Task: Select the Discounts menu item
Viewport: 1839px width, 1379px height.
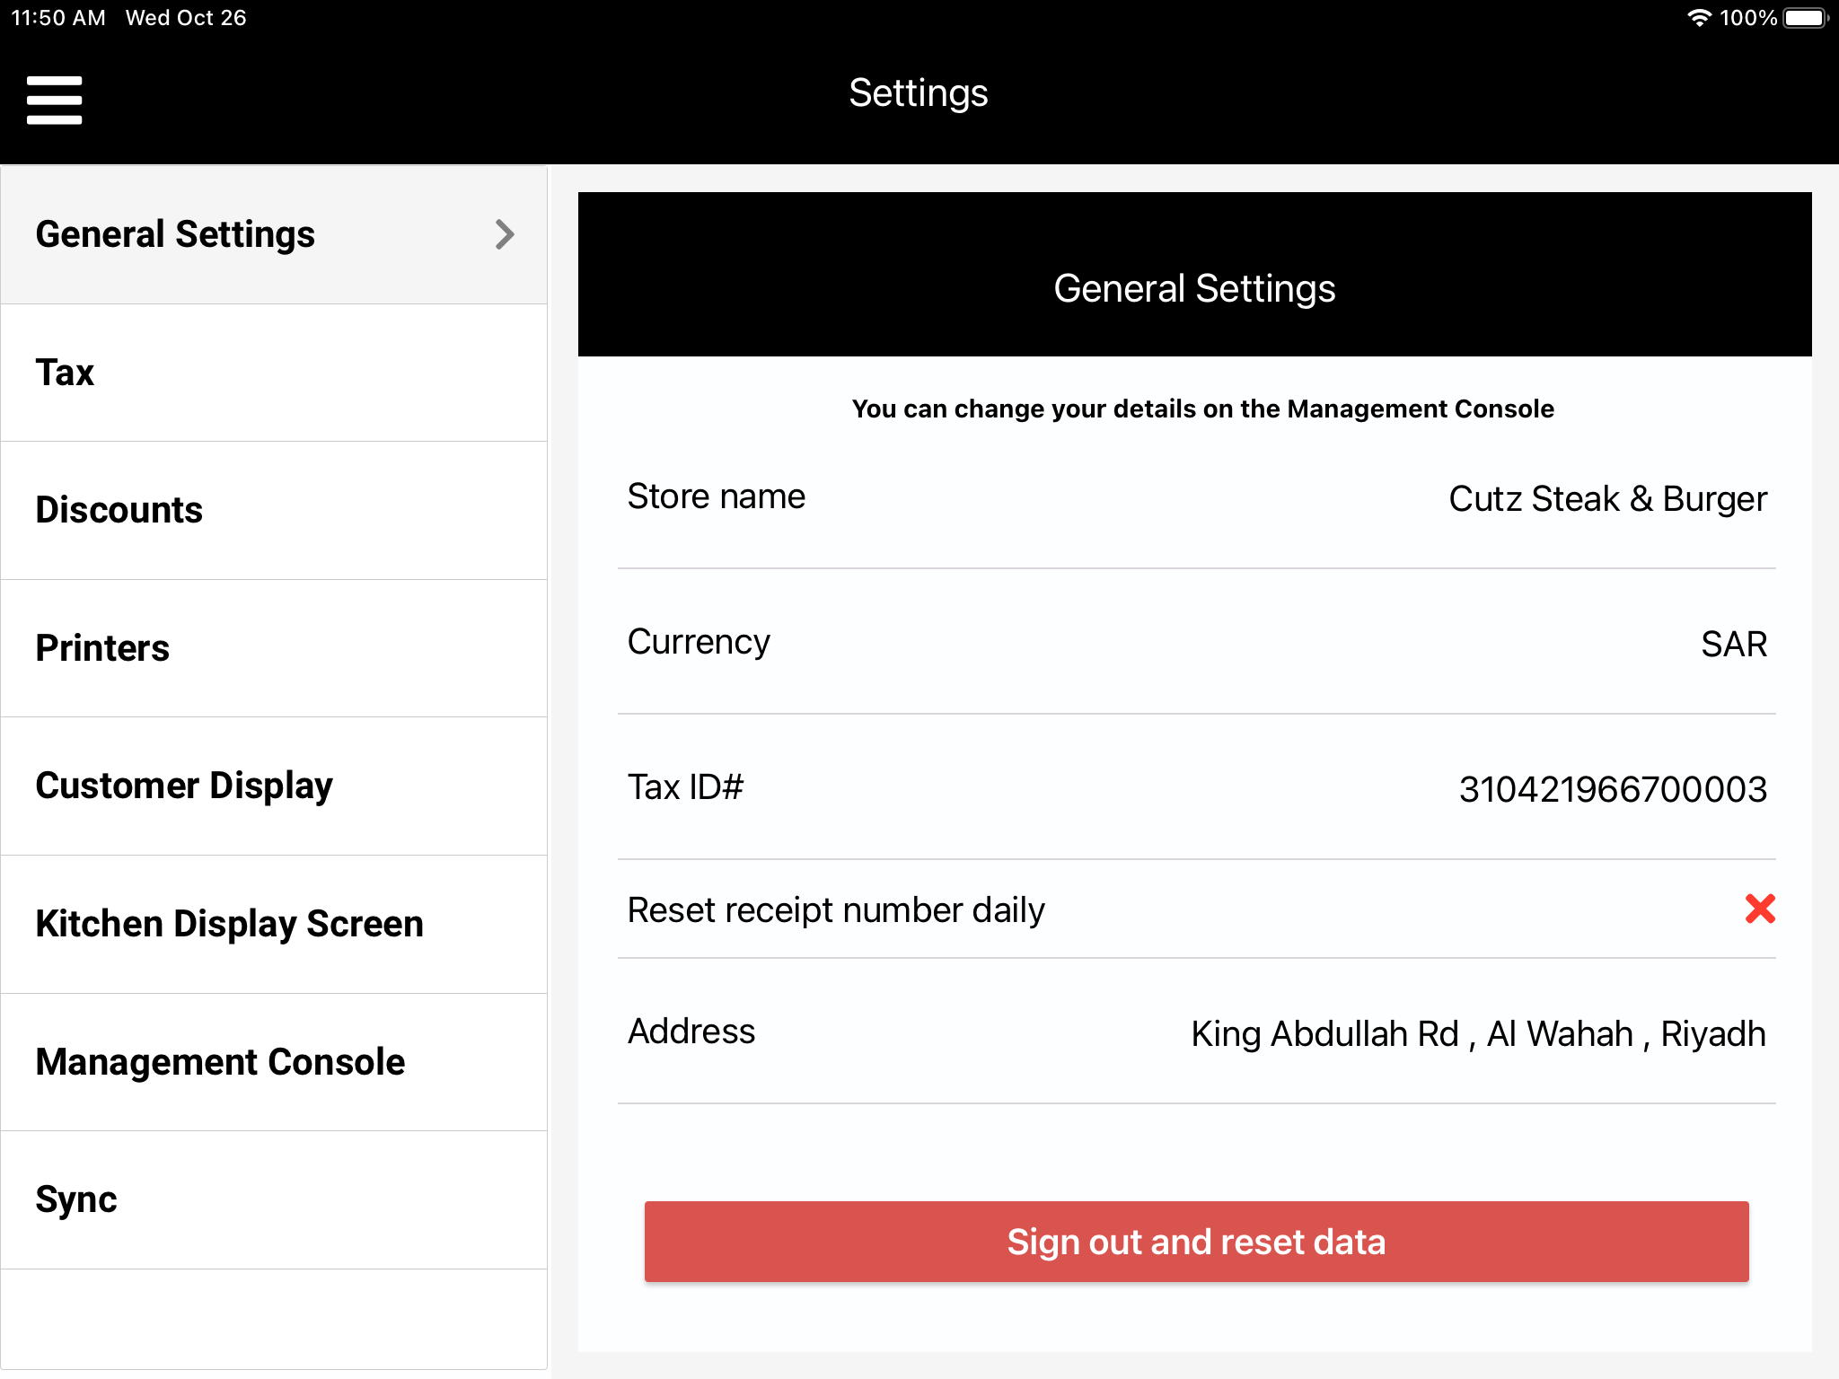Action: coord(274,510)
